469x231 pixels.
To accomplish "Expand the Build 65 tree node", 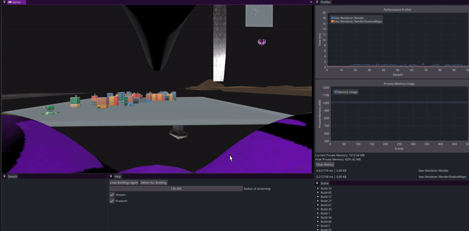I will click(318, 192).
